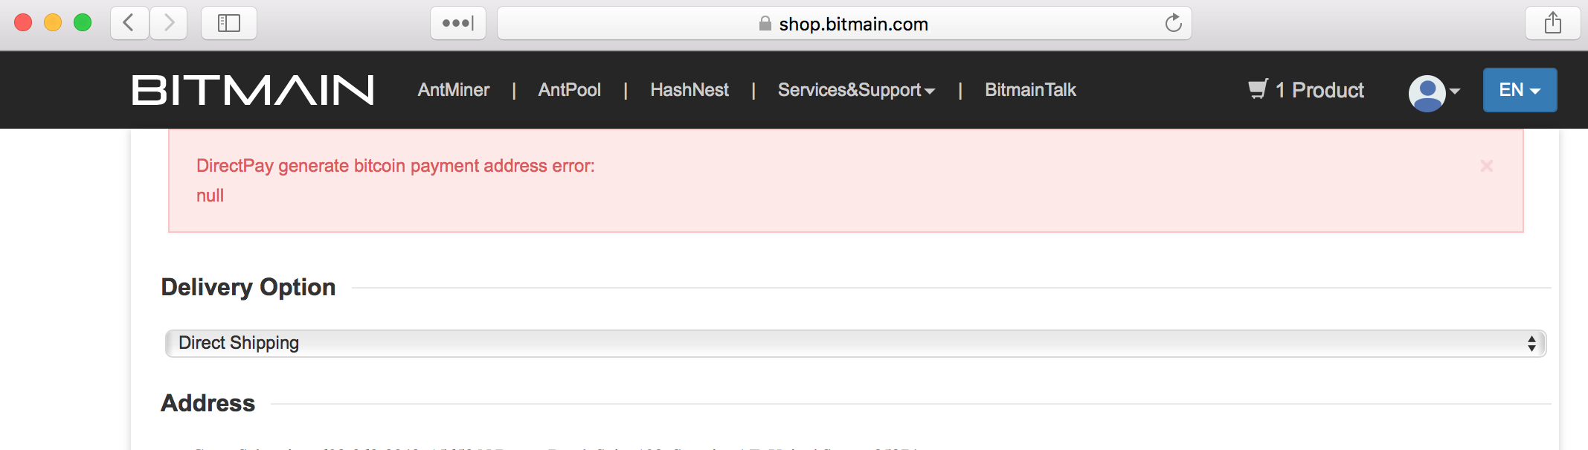This screenshot has height=450, width=1588.
Task: Go to the HashNest link
Action: 689,90
